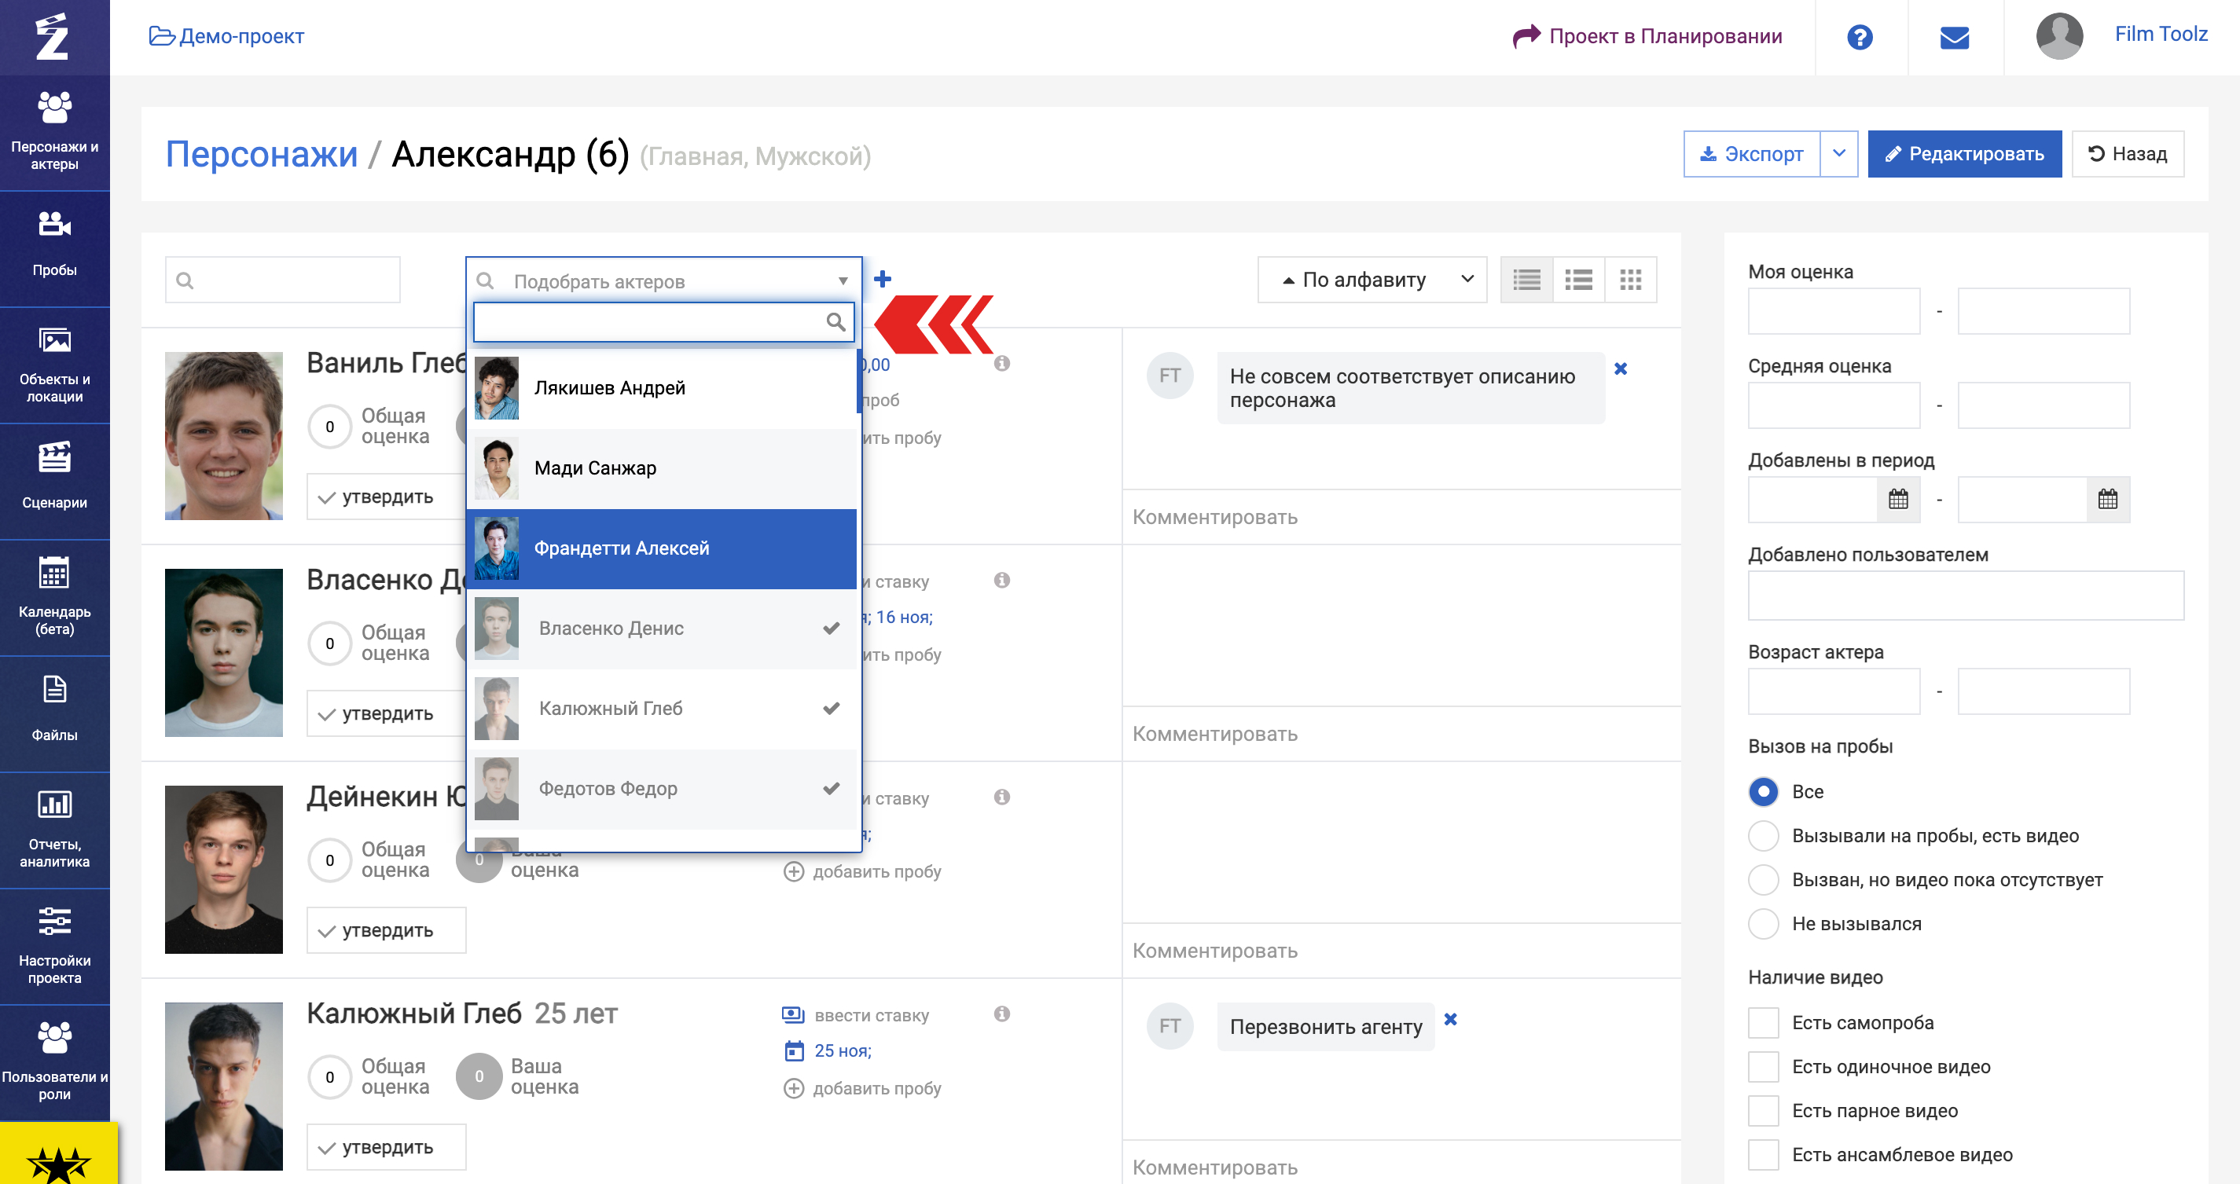Open start date calendar for Добавлены в период
2240x1184 pixels.
click(x=1897, y=499)
